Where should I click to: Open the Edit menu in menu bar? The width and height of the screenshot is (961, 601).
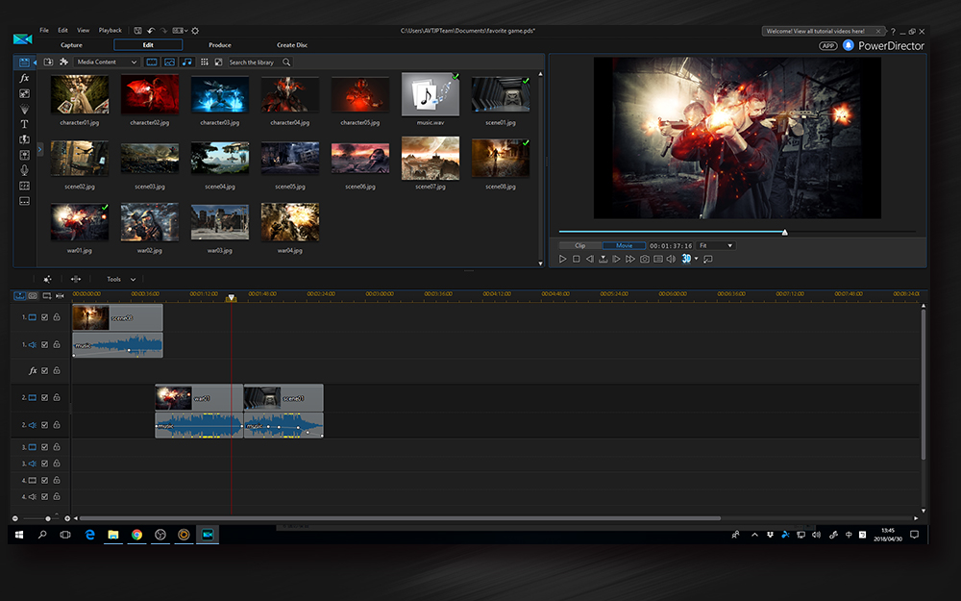coord(62,30)
